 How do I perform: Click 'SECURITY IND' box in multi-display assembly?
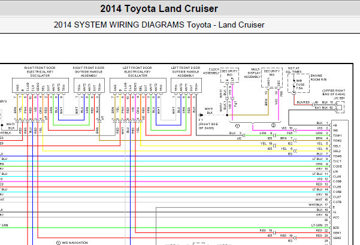click(x=272, y=78)
